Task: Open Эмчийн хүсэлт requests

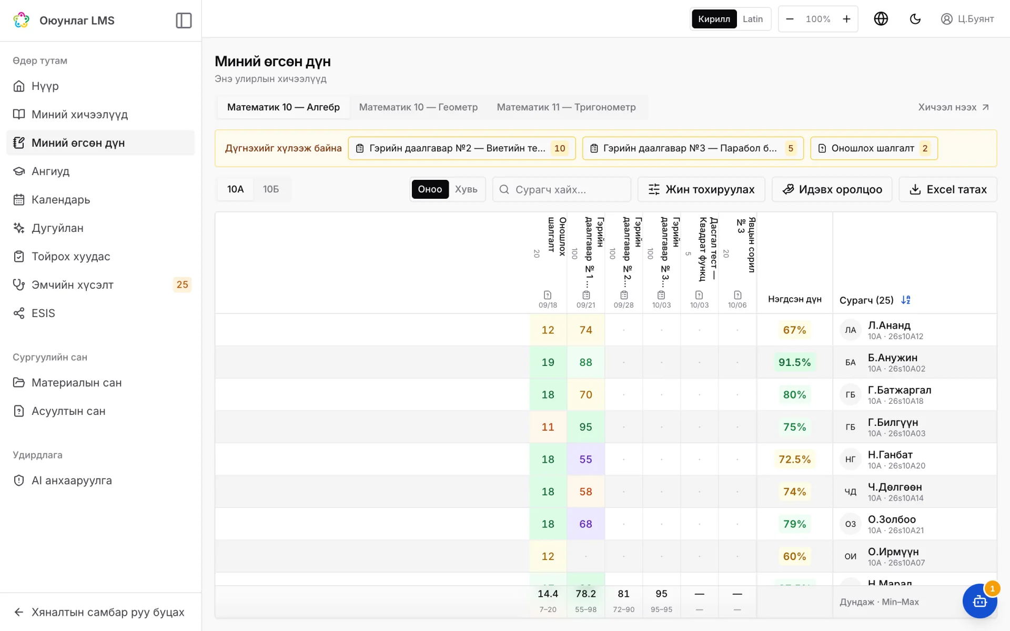Action: pos(100,285)
